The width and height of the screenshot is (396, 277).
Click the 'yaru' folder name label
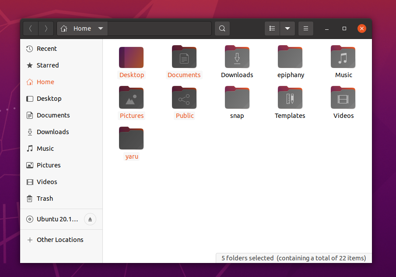132,156
